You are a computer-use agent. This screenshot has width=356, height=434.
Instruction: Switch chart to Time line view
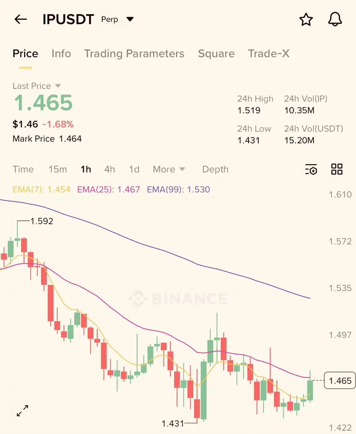[23, 169]
